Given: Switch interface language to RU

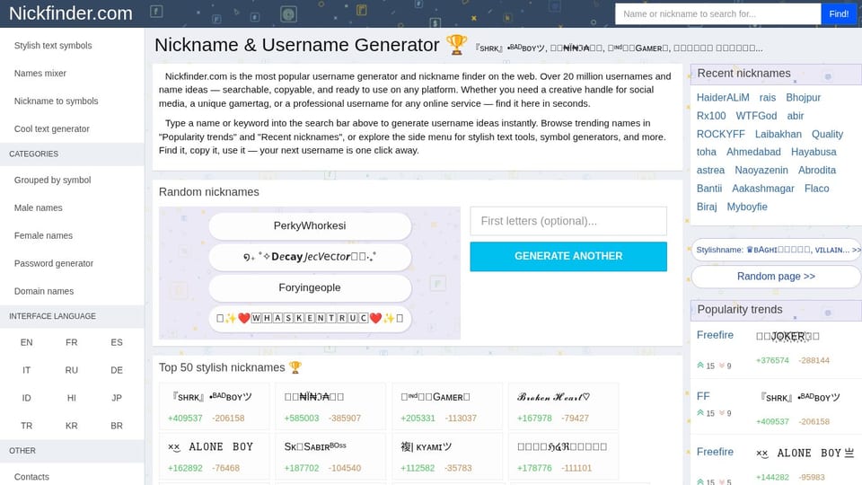Looking at the screenshot, I should (72, 370).
